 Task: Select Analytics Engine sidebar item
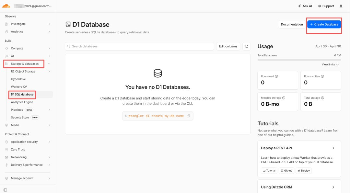pos(22,102)
